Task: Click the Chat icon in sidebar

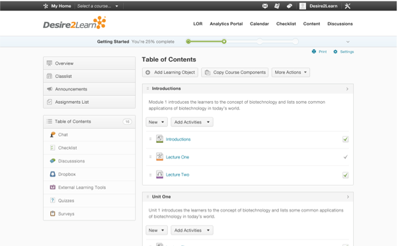Action: coord(52,134)
